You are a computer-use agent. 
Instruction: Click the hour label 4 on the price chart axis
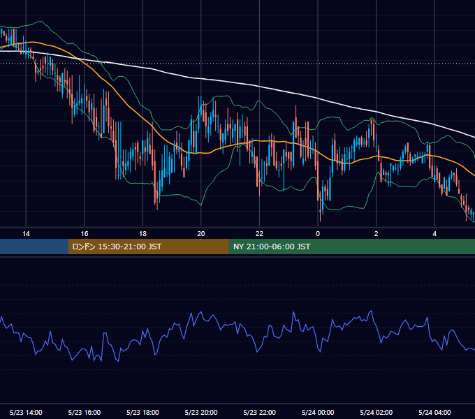pos(434,234)
